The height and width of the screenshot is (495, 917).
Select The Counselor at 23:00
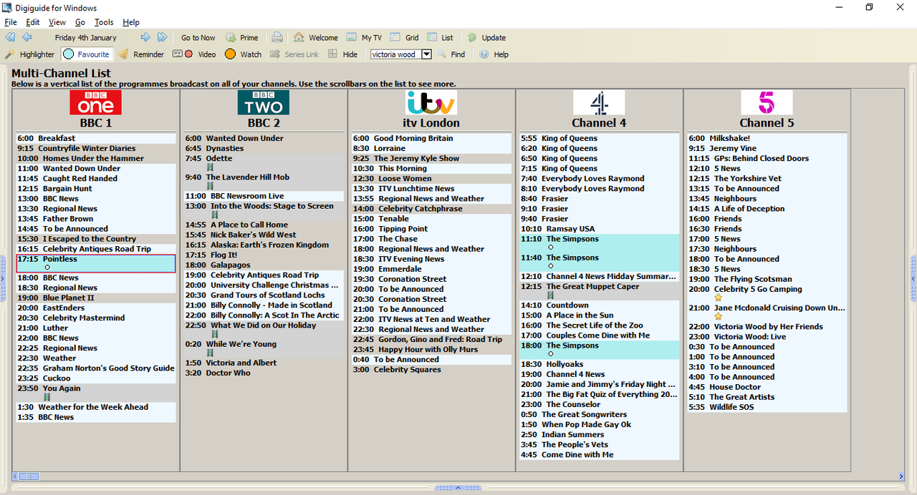(x=599, y=404)
